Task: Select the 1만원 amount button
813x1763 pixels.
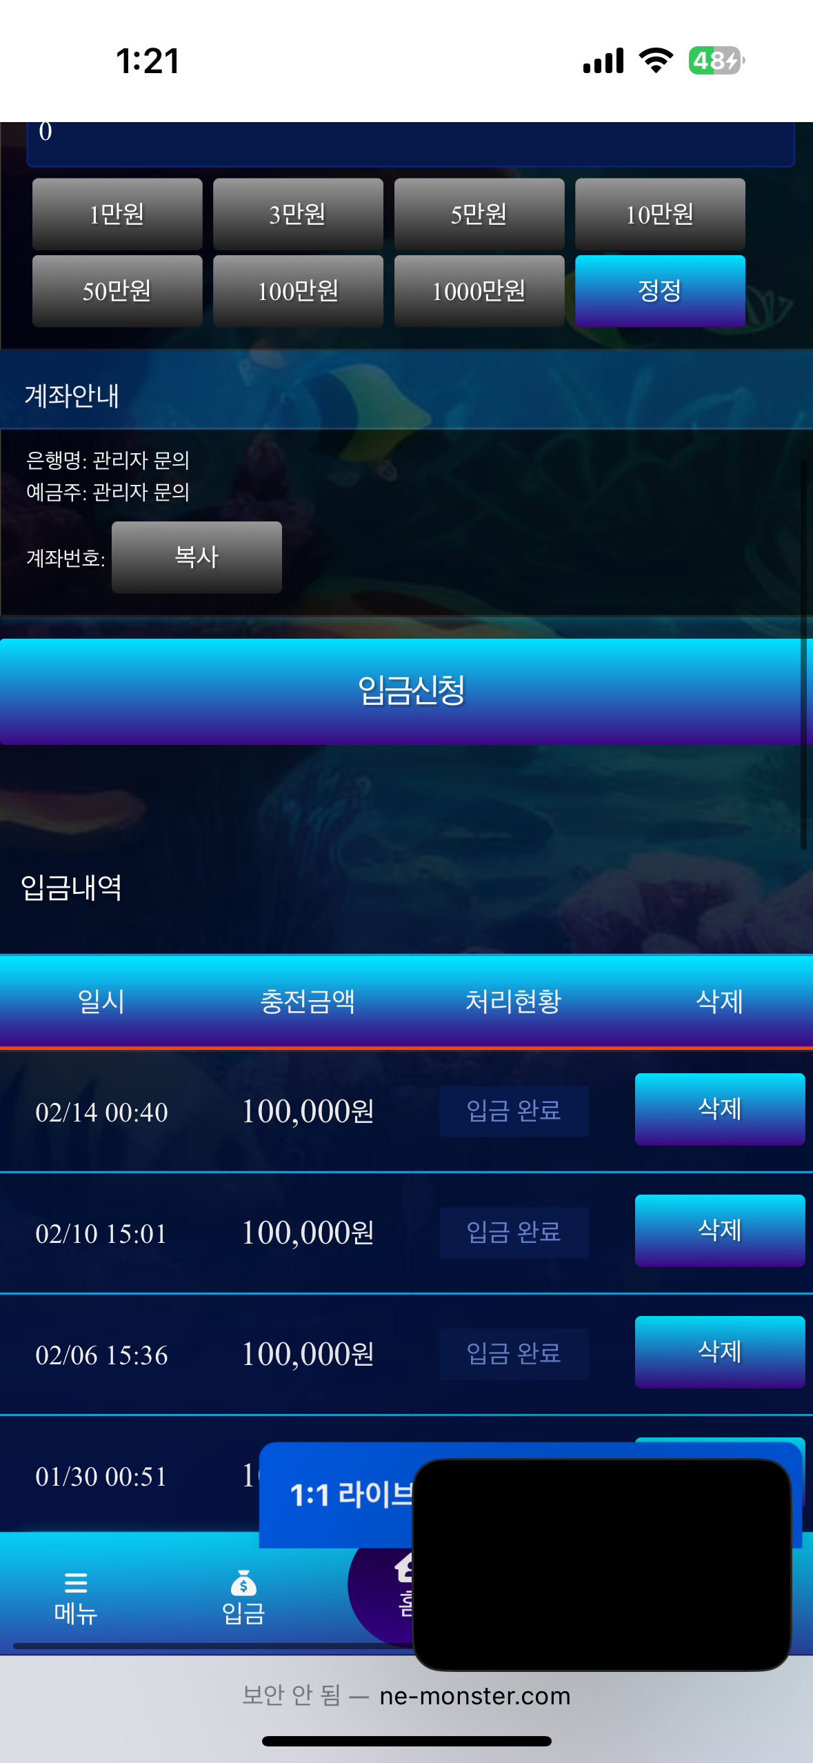Action: (117, 215)
